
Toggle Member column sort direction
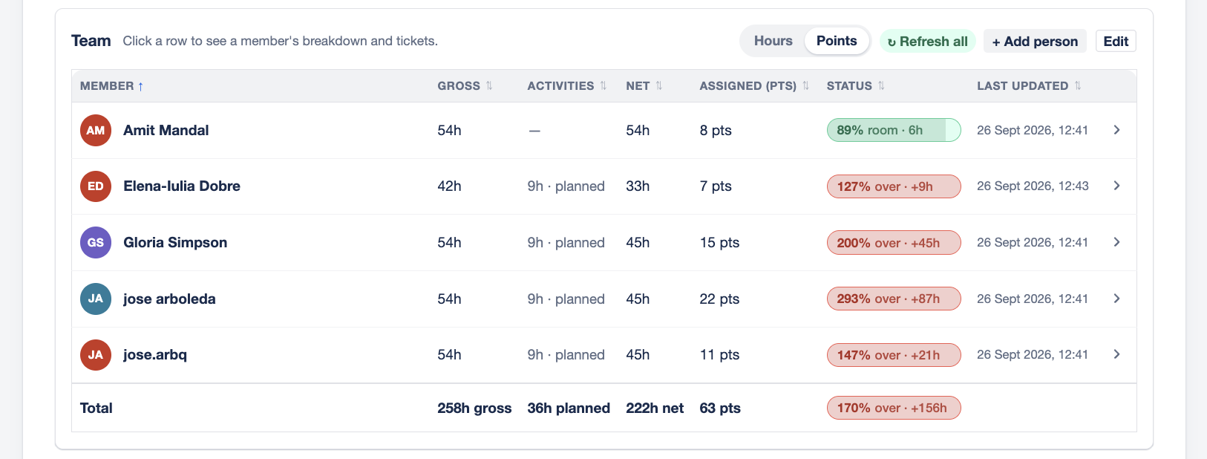112,86
